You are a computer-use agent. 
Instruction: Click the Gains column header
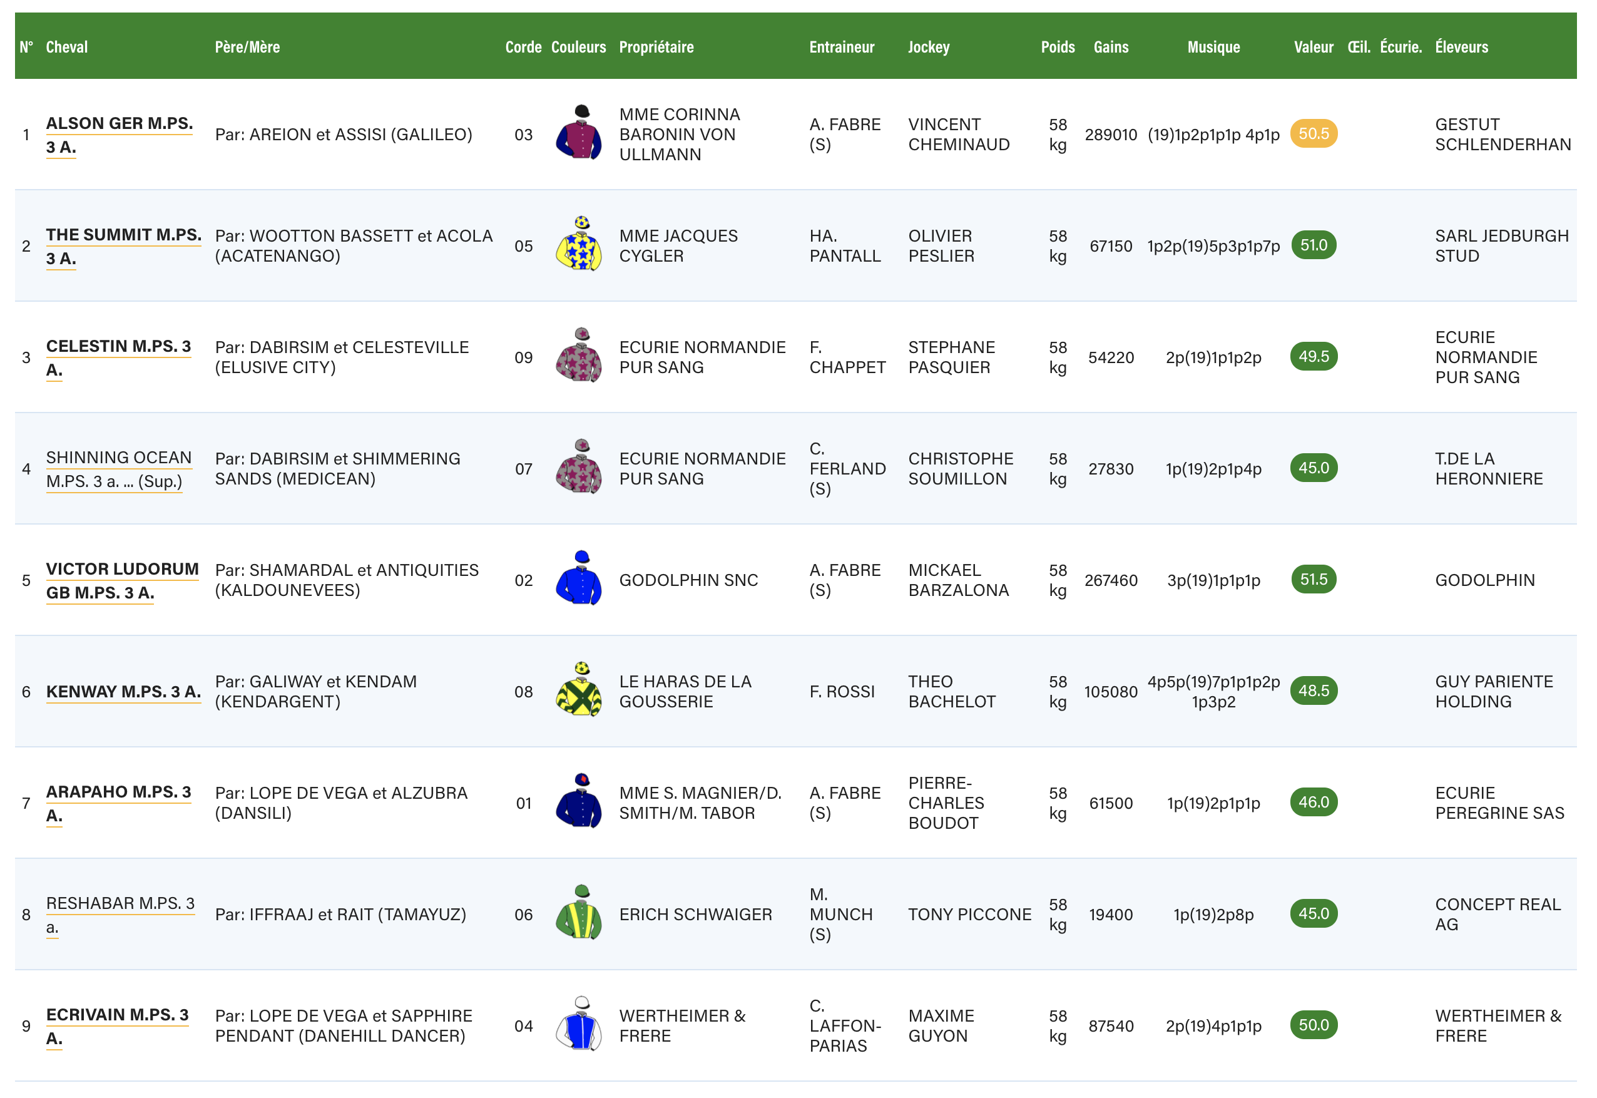pos(1111,47)
